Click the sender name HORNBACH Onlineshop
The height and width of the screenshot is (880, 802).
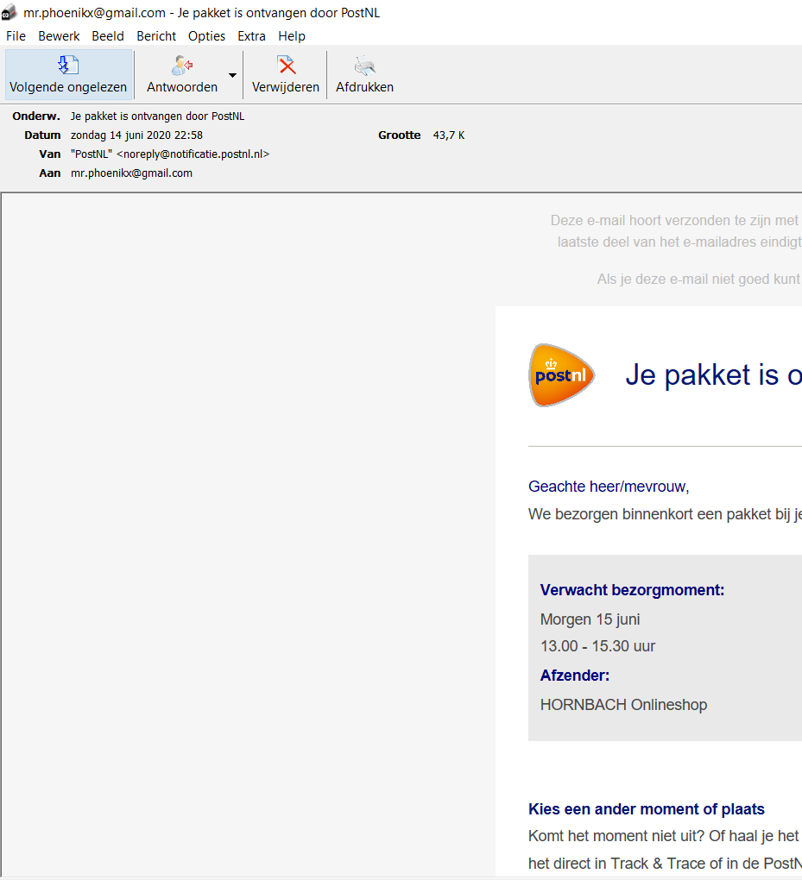(623, 705)
